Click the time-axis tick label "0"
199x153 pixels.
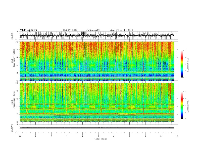(20, 136)
